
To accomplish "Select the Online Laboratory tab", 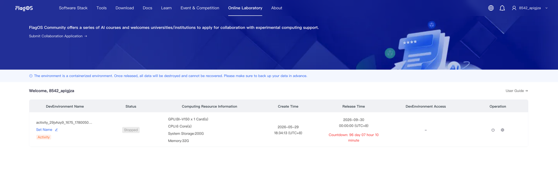I will (x=245, y=8).
